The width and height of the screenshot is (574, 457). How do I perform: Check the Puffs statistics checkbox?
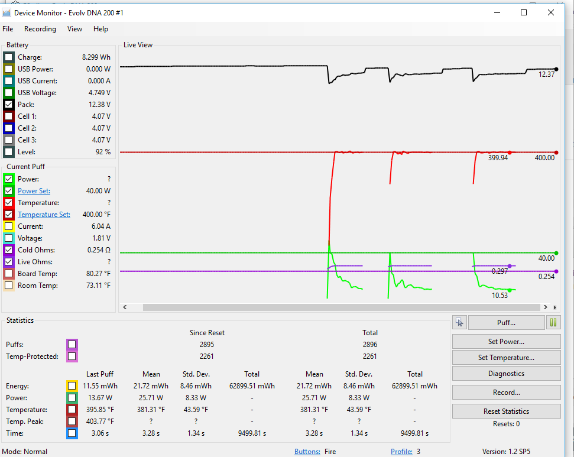point(72,345)
